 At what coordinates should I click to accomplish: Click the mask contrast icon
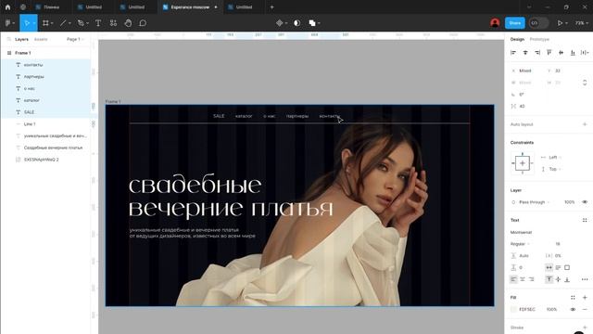[x=296, y=23]
